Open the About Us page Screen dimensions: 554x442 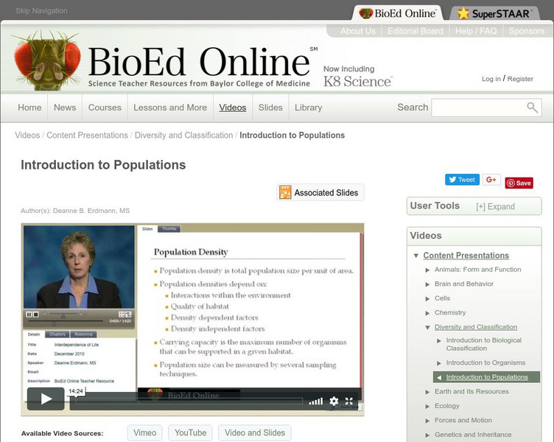[358, 31]
